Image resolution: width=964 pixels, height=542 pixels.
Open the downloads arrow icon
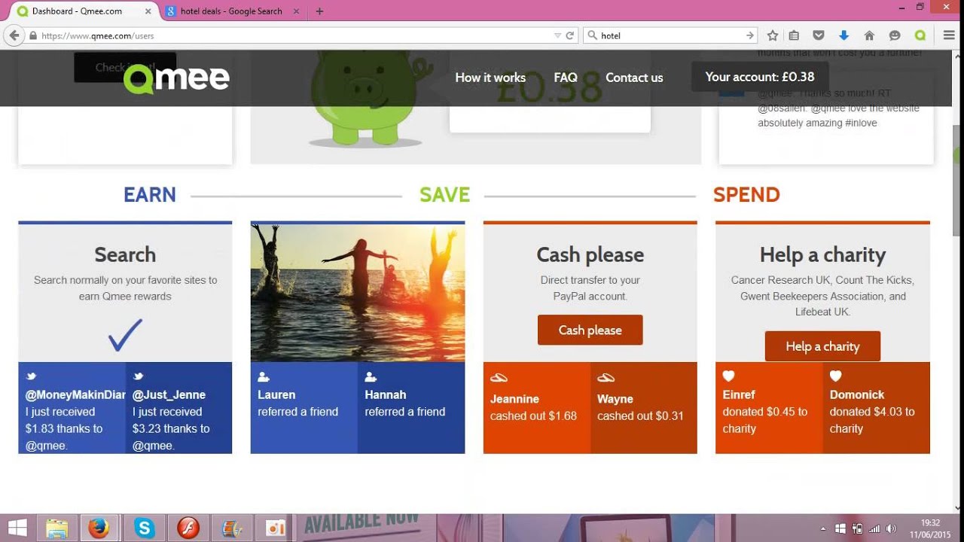tap(843, 35)
